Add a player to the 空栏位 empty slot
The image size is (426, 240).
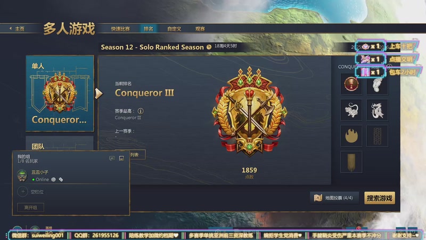(x=23, y=192)
